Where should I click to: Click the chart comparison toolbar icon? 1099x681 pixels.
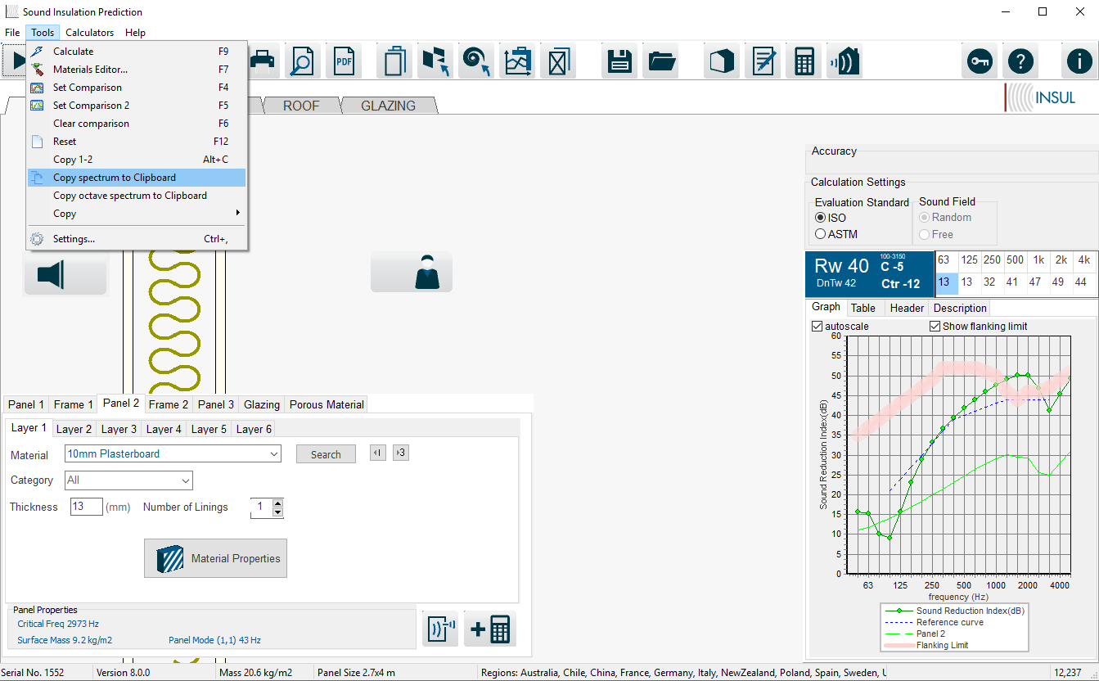tap(517, 61)
